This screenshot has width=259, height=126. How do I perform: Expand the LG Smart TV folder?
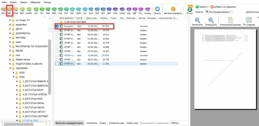point(10,20)
